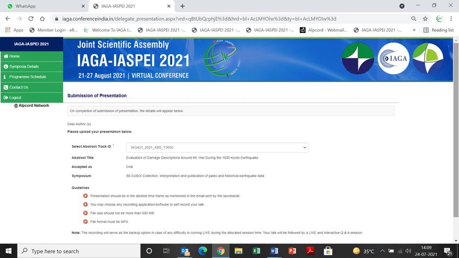Screen dimensions: 459x258
Task: Open the volume control in system tray
Action: click(x=408, y=251)
